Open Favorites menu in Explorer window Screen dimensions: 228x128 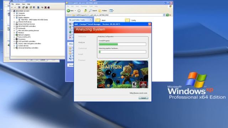84,6
